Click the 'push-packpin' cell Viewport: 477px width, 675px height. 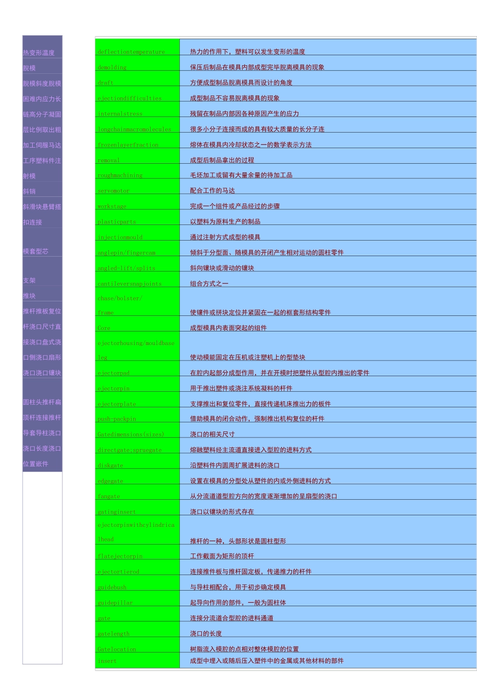pos(137,415)
